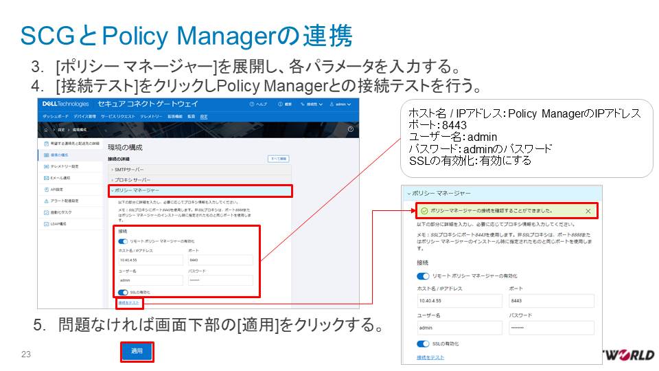Screen dimensions: 659x371
Task: Click パスワード field in main screenshot
Action: (x=220, y=280)
